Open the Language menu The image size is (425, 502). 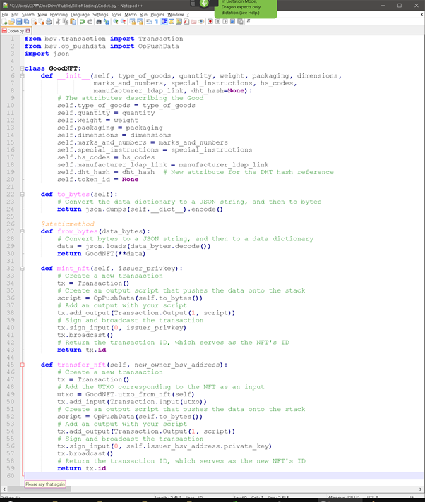(x=80, y=14)
